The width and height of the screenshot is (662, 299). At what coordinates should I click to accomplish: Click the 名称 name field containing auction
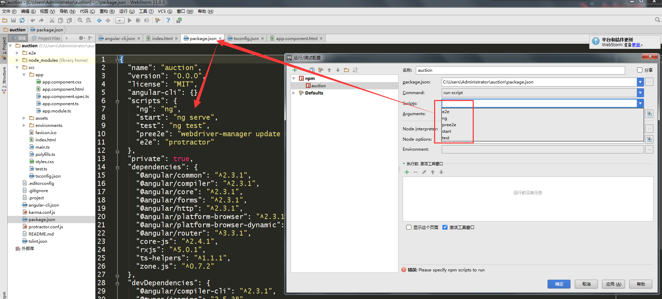(520, 70)
